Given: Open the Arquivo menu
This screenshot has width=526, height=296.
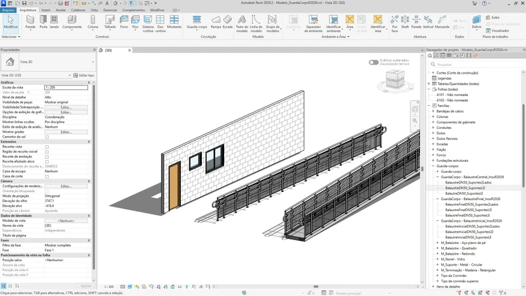Looking at the screenshot, I should [x=9, y=10].
